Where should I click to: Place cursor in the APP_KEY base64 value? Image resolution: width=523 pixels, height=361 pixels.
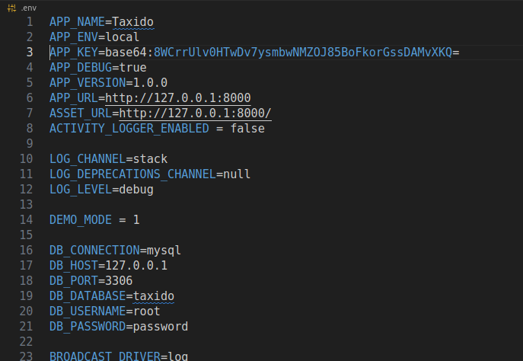(305, 53)
